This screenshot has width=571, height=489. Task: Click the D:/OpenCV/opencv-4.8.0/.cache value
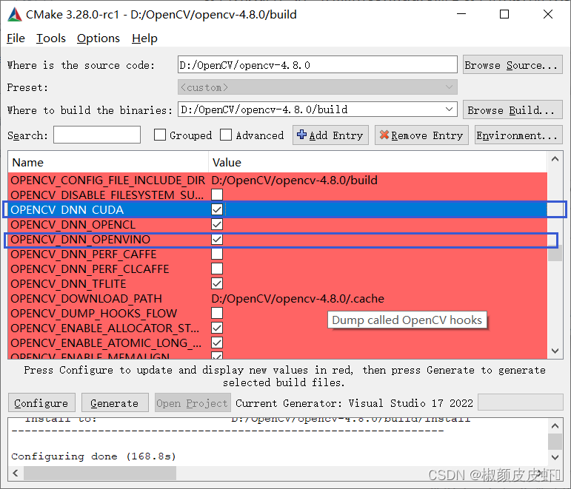tap(298, 298)
